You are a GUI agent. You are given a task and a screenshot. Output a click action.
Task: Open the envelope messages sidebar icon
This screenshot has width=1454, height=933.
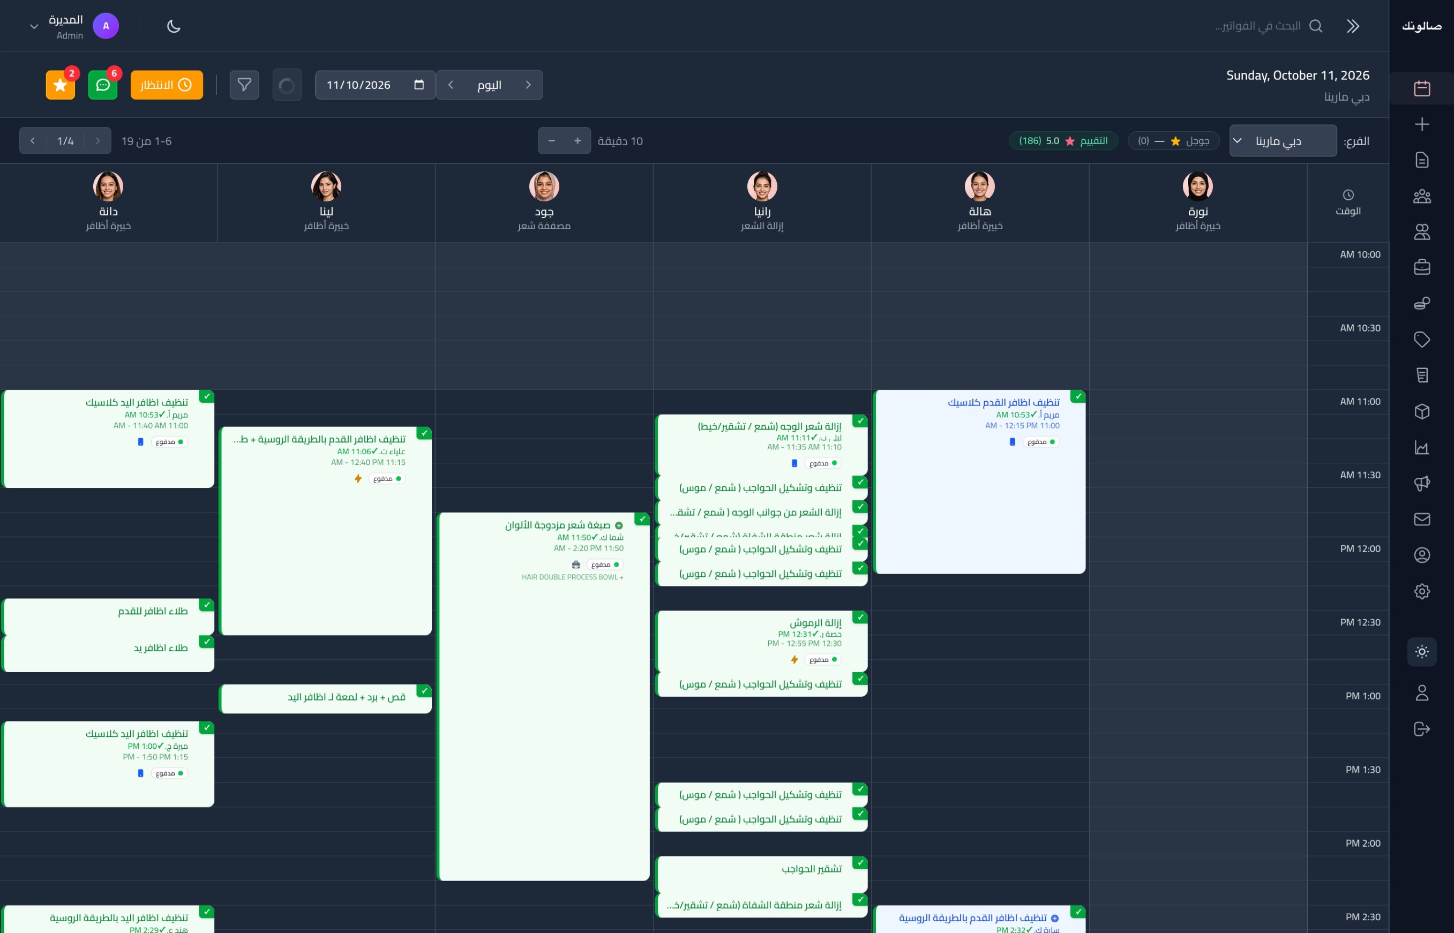[1421, 519]
